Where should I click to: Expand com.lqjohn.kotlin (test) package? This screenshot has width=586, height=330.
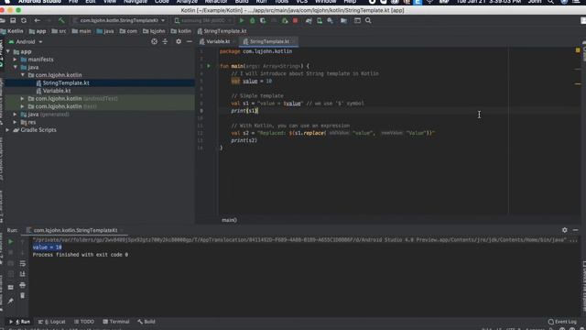coord(22,106)
